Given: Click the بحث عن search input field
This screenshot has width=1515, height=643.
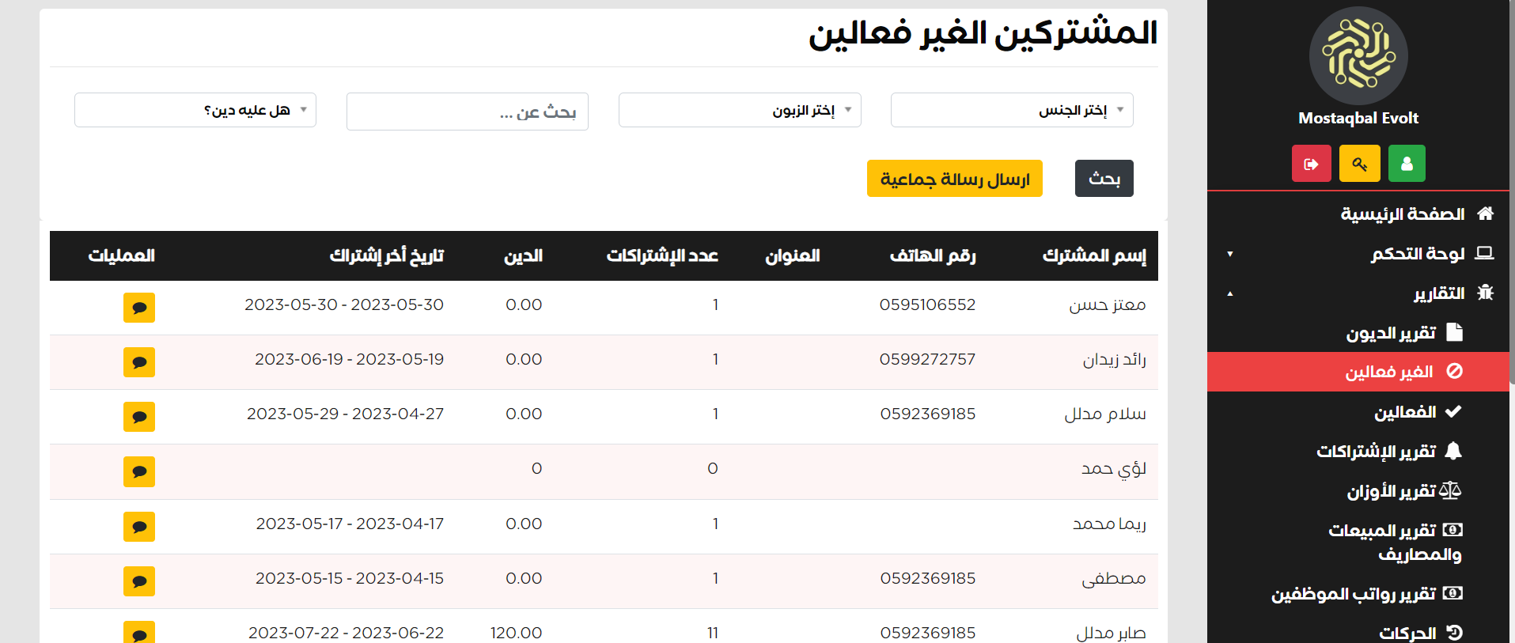Looking at the screenshot, I should click(467, 112).
